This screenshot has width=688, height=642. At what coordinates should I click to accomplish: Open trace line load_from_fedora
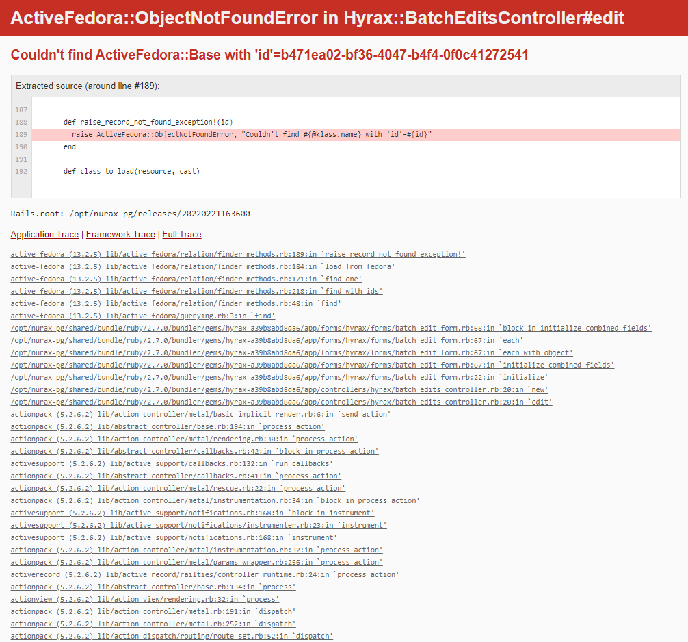click(x=202, y=266)
